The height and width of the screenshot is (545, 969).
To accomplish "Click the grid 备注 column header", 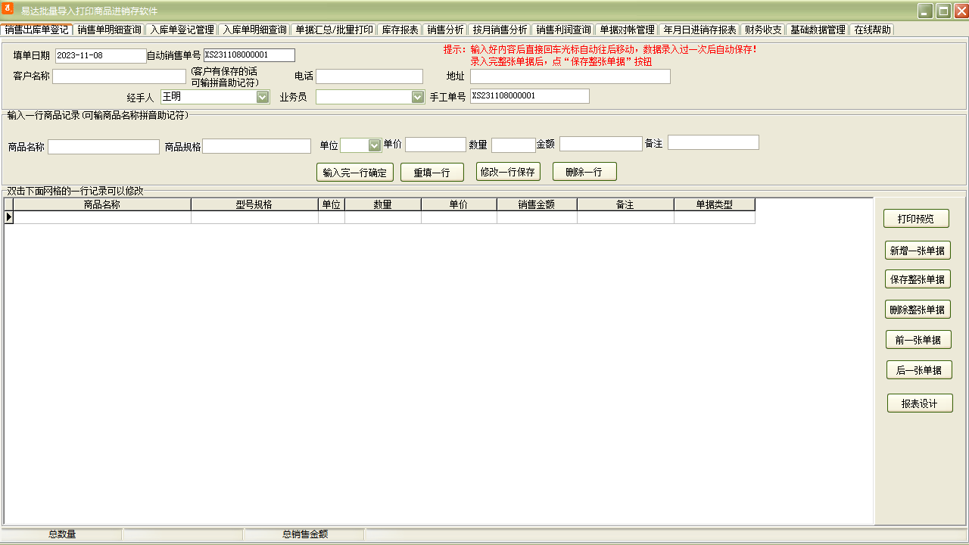I will (x=625, y=204).
